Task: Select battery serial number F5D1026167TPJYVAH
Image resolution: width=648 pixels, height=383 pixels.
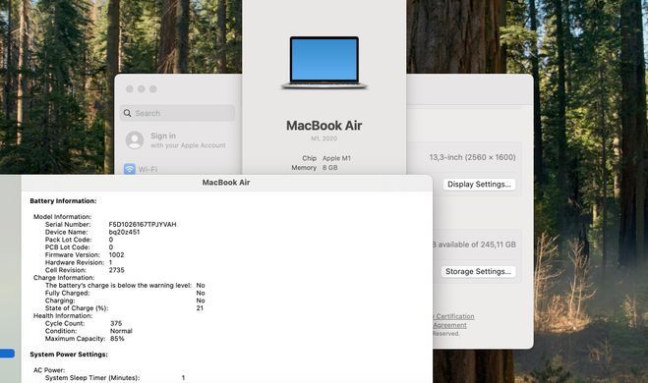Action: tap(143, 225)
